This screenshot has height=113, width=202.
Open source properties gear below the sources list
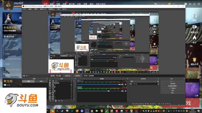56,101
